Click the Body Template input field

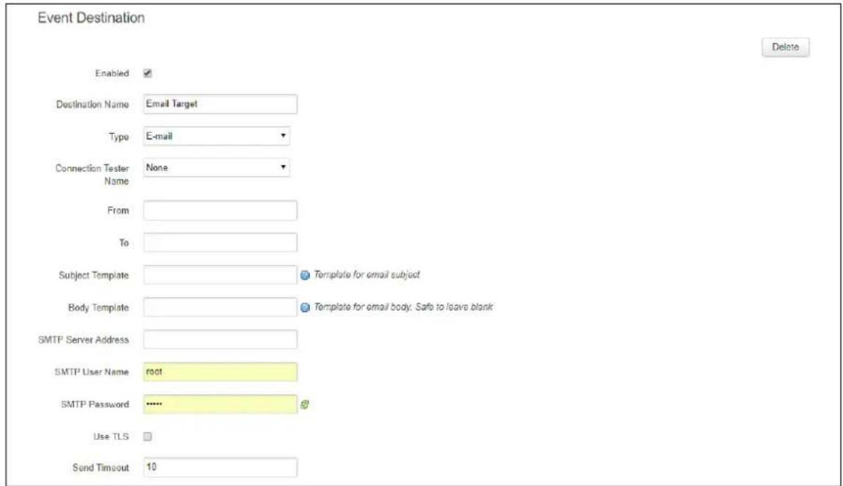click(220, 307)
